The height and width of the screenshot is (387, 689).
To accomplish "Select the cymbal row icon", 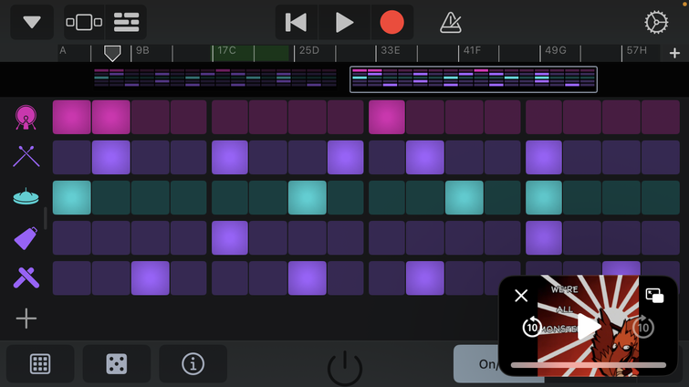I will pyautogui.click(x=26, y=196).
